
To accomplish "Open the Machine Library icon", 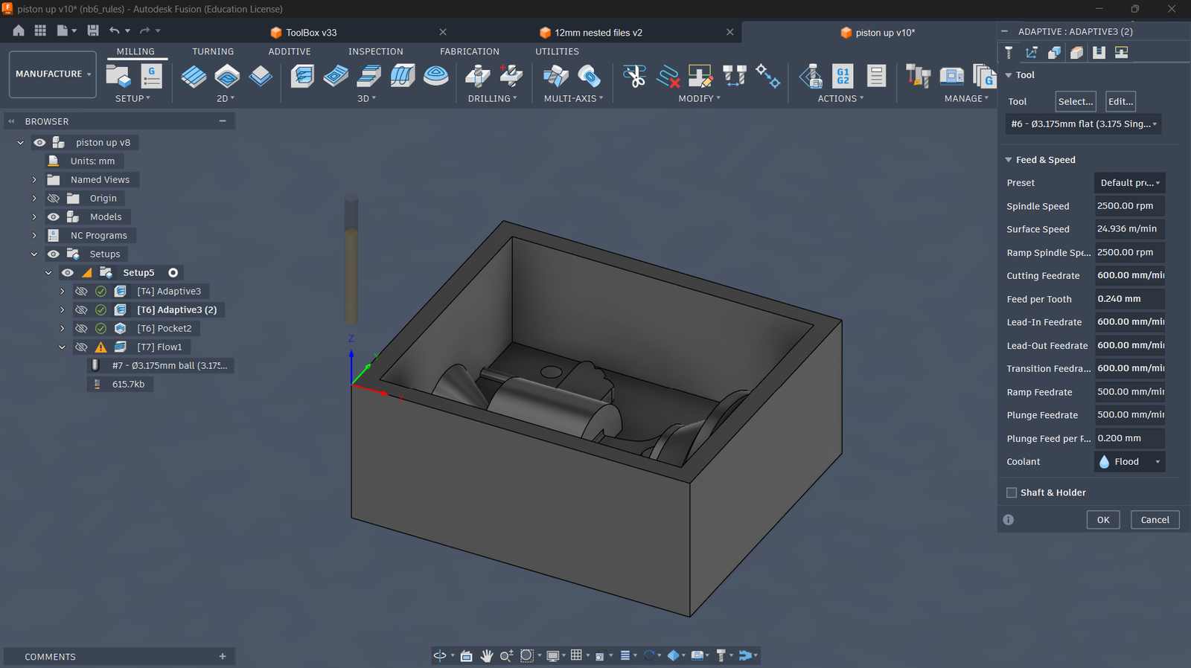I will 952,76.
